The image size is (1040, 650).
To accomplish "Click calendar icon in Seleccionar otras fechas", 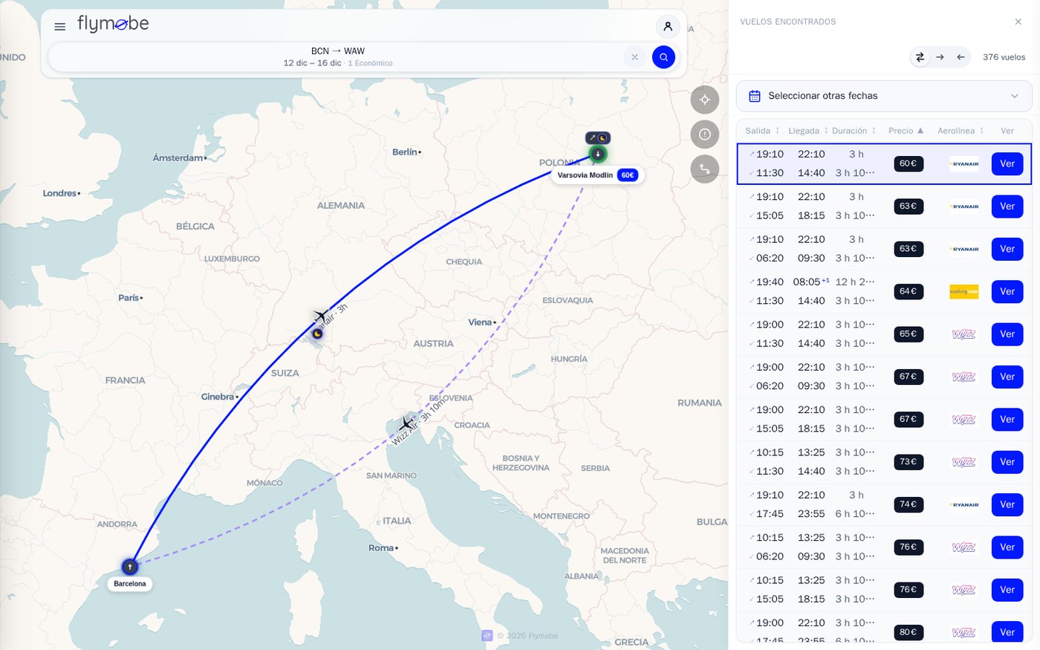I will (x=755, y=96).
